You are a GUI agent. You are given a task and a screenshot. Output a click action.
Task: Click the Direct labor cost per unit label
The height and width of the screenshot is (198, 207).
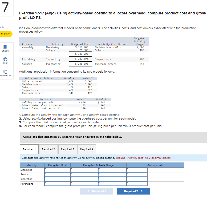[x=40, y=108]
